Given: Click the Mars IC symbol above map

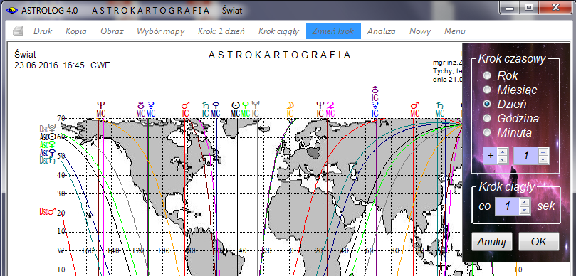Looking at the screenshot, I should 186,109.
